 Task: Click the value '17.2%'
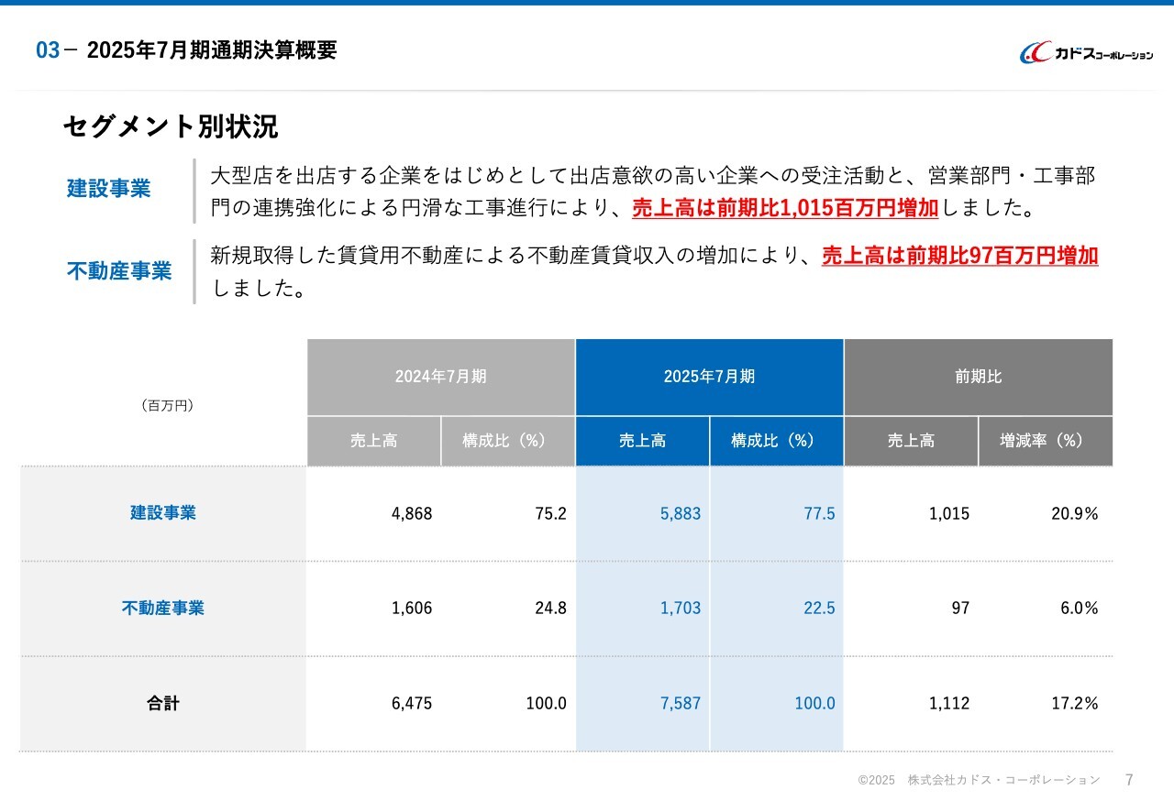[1075, 704]
